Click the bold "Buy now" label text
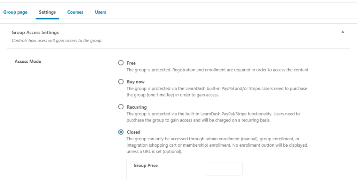Image resolution: width=357 pixels, height=179 pixels. [136, 82]
